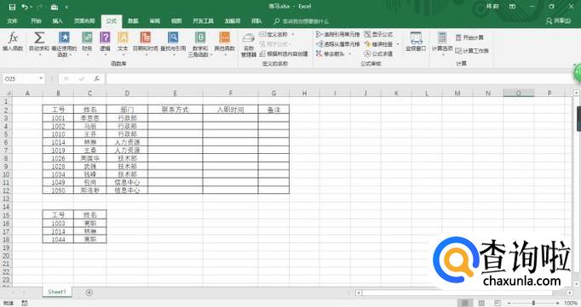Expand the Name Box dropdown arrow
581x307 pixels.
tap(41, 78)
